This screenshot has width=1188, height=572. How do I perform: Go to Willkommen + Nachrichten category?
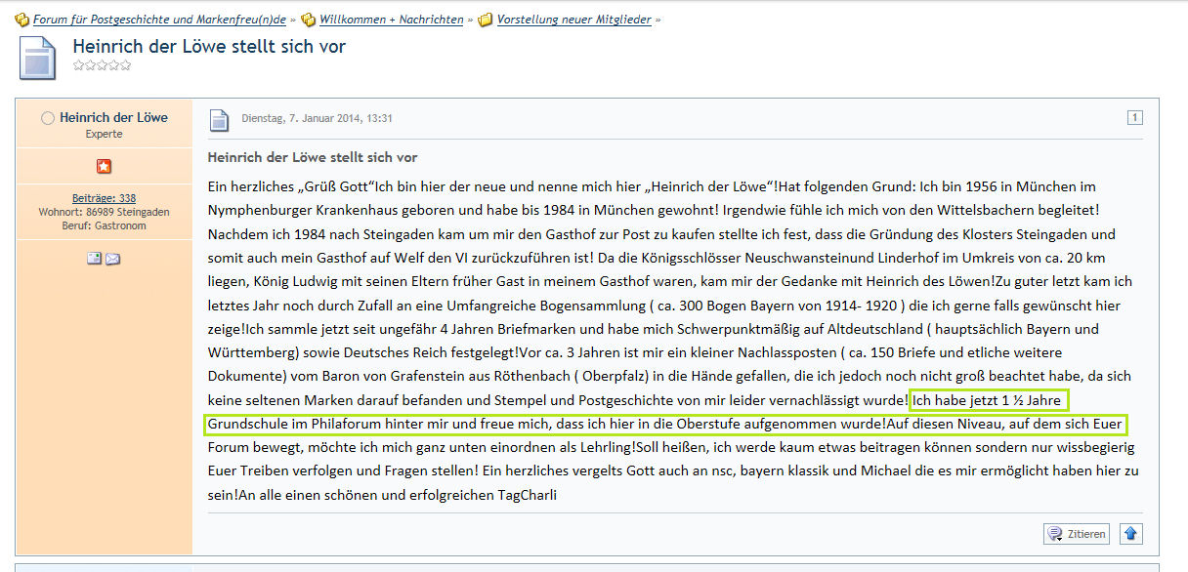point(391,20)
